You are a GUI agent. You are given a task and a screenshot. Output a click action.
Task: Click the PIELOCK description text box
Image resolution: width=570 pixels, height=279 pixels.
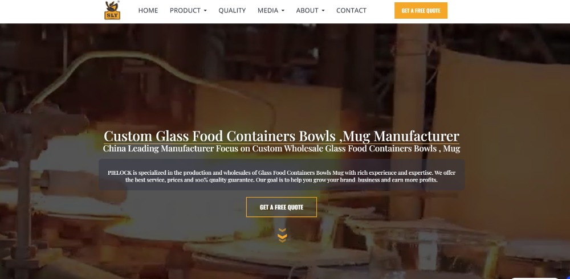point(282,174)
